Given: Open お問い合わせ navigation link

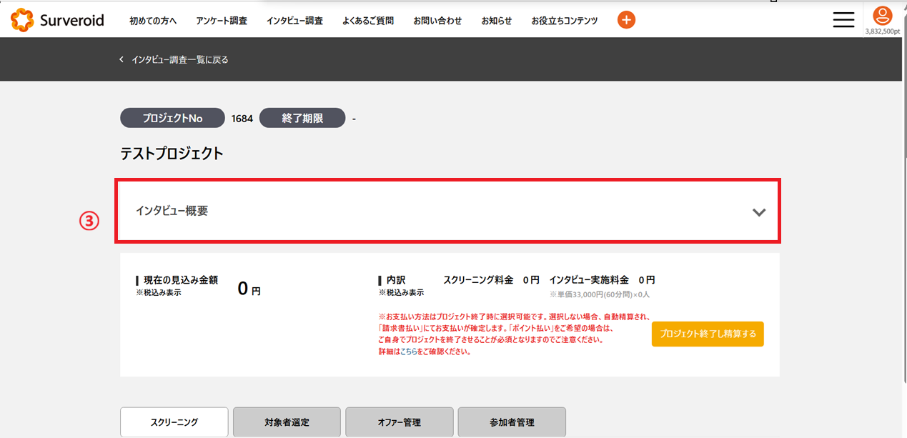Looking at the screenshot, I should 437,21.
